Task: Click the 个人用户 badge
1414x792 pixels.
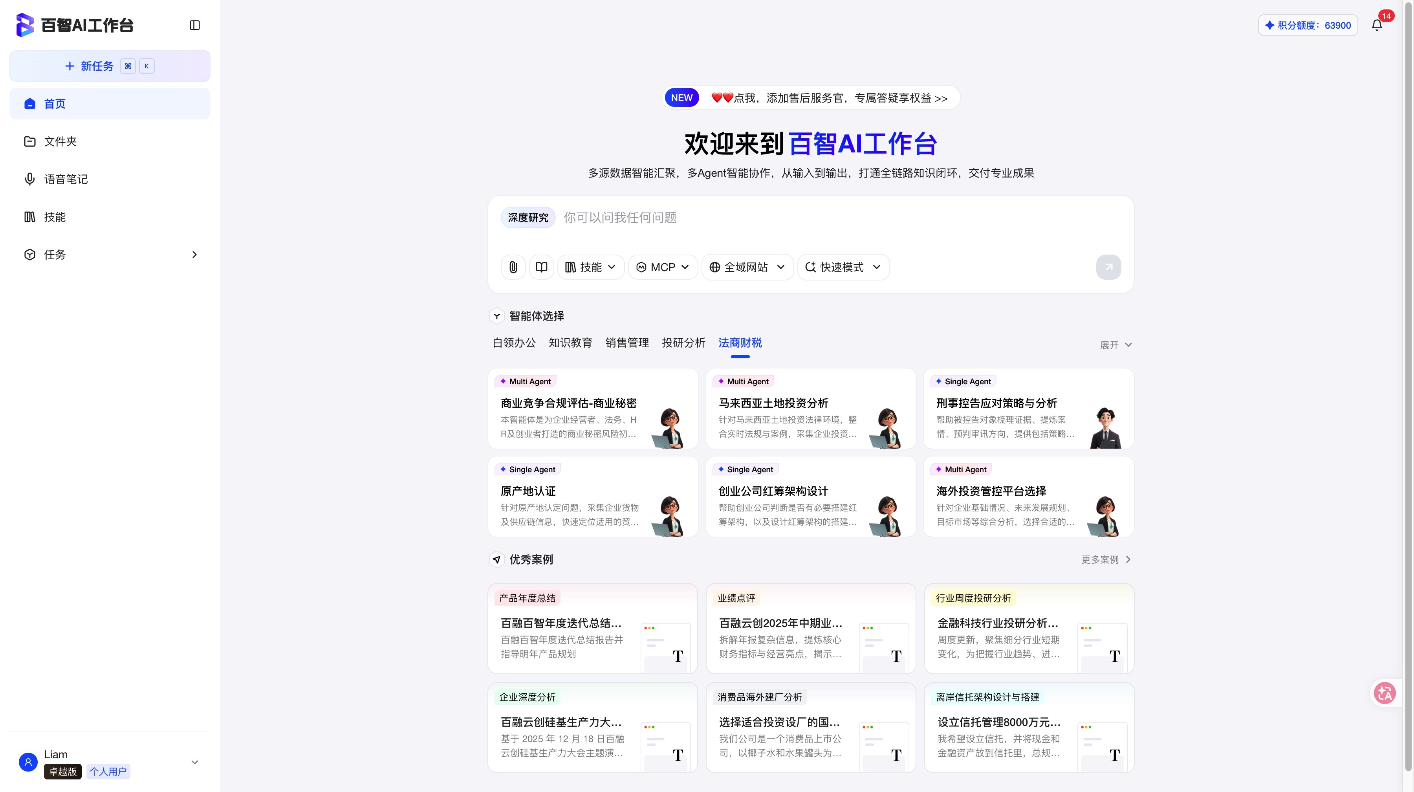Action: click(108, 772)
